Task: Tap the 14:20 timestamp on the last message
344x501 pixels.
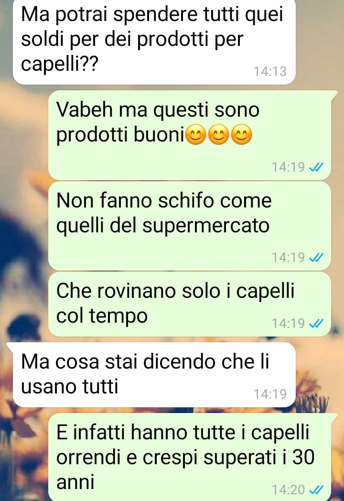Action: [x=289, y=490]
